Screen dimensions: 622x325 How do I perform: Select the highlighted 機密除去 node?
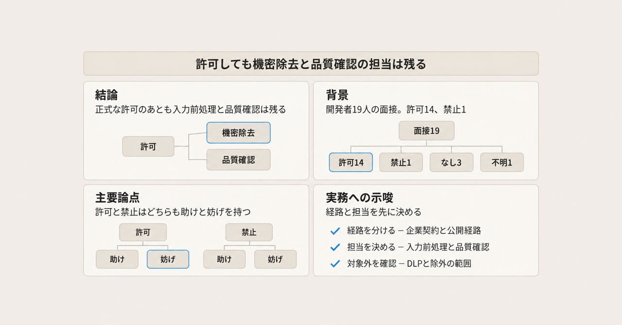239,132
